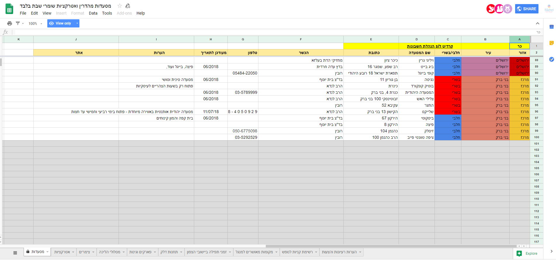Open the account profile picture
Viewport: 556px width, 260px height.
click(x=549, y=9)
